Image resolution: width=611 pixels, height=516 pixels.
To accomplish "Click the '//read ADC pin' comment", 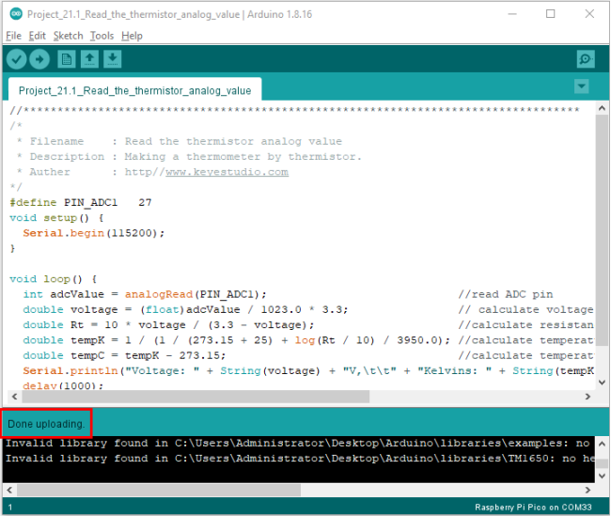I will click(x=506, y=294).
